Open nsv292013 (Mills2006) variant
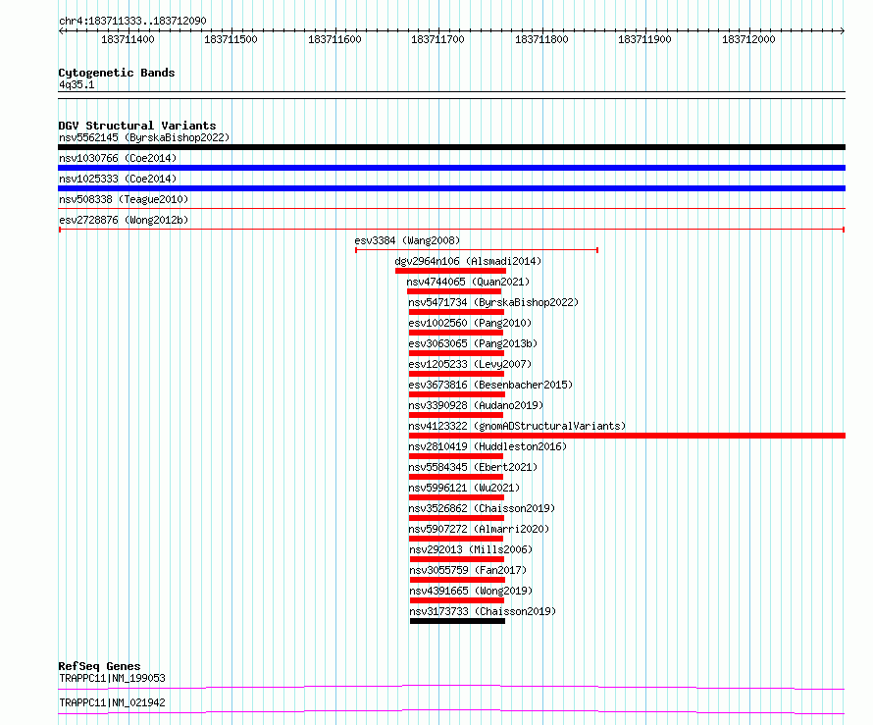This screenshot has width=873, height=725. (x=471, y=549)
